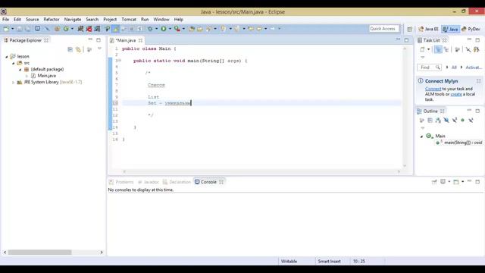
Task: Click the Forward navigation arrow in toolbar
Action: pyautogui.click(x=273, y=29)
